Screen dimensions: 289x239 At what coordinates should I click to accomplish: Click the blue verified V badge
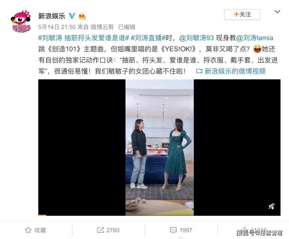72,16
